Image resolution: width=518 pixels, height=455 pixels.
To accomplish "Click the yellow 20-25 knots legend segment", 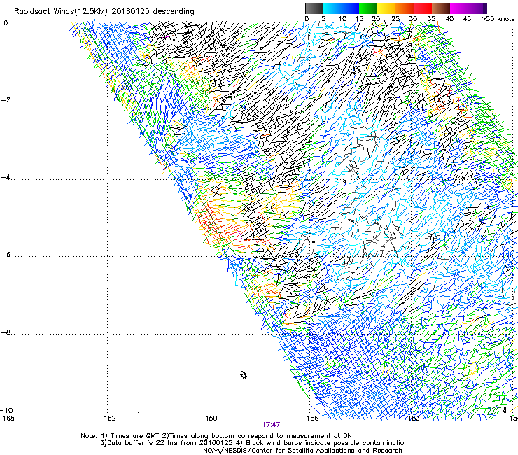I will (386, 8).
